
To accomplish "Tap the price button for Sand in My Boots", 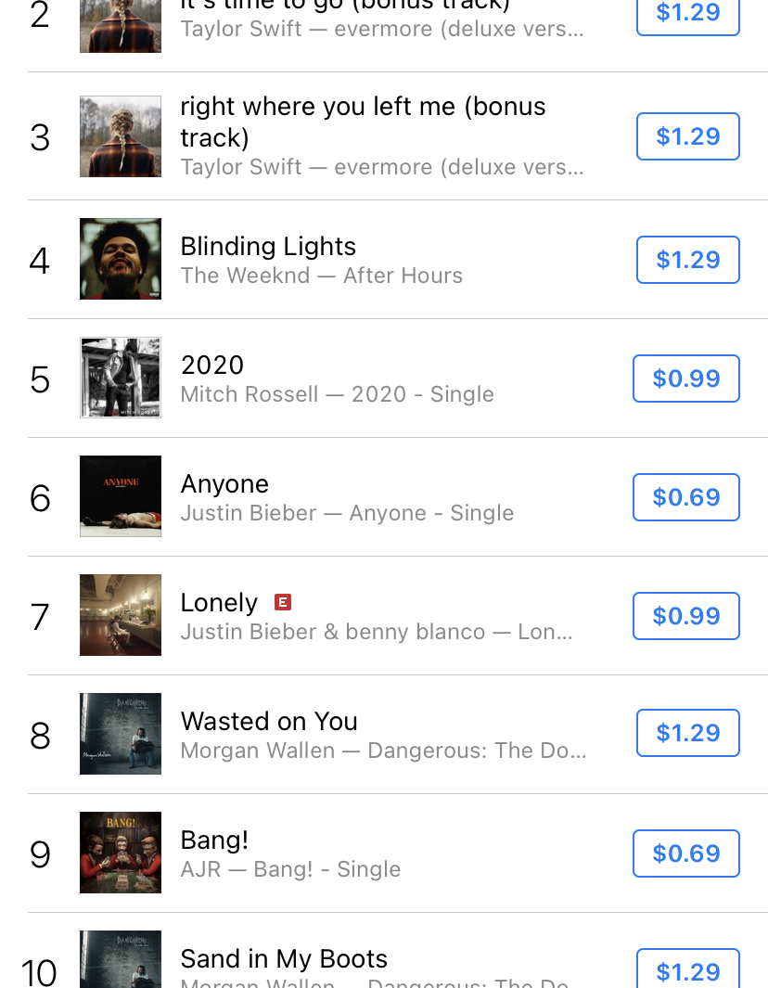I will click(x=687, y=970).
